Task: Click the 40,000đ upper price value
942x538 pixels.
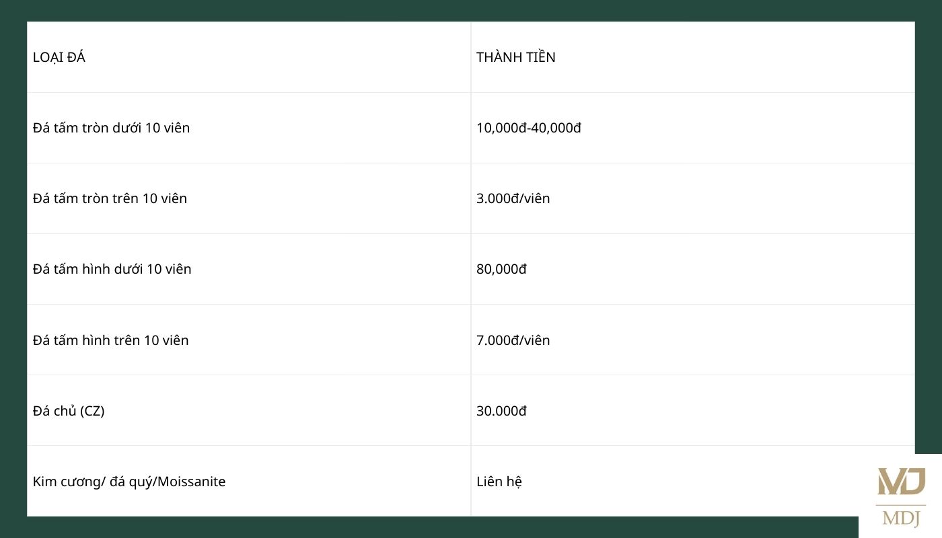Action: pos(556,128)
